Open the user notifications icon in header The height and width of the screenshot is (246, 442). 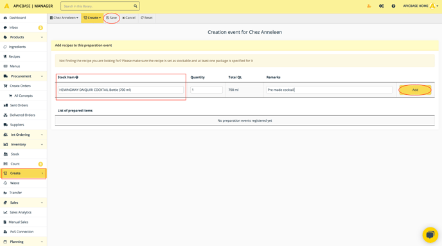tap(369, 6)
